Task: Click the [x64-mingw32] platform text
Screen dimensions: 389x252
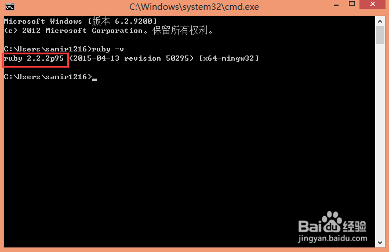Action: coord(229,58)
